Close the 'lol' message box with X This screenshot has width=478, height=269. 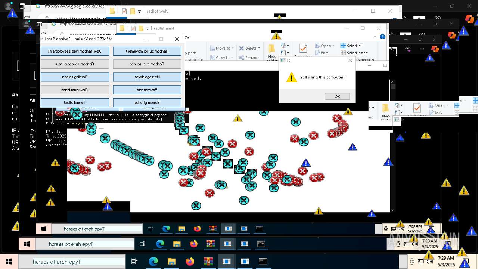[350, 60]
